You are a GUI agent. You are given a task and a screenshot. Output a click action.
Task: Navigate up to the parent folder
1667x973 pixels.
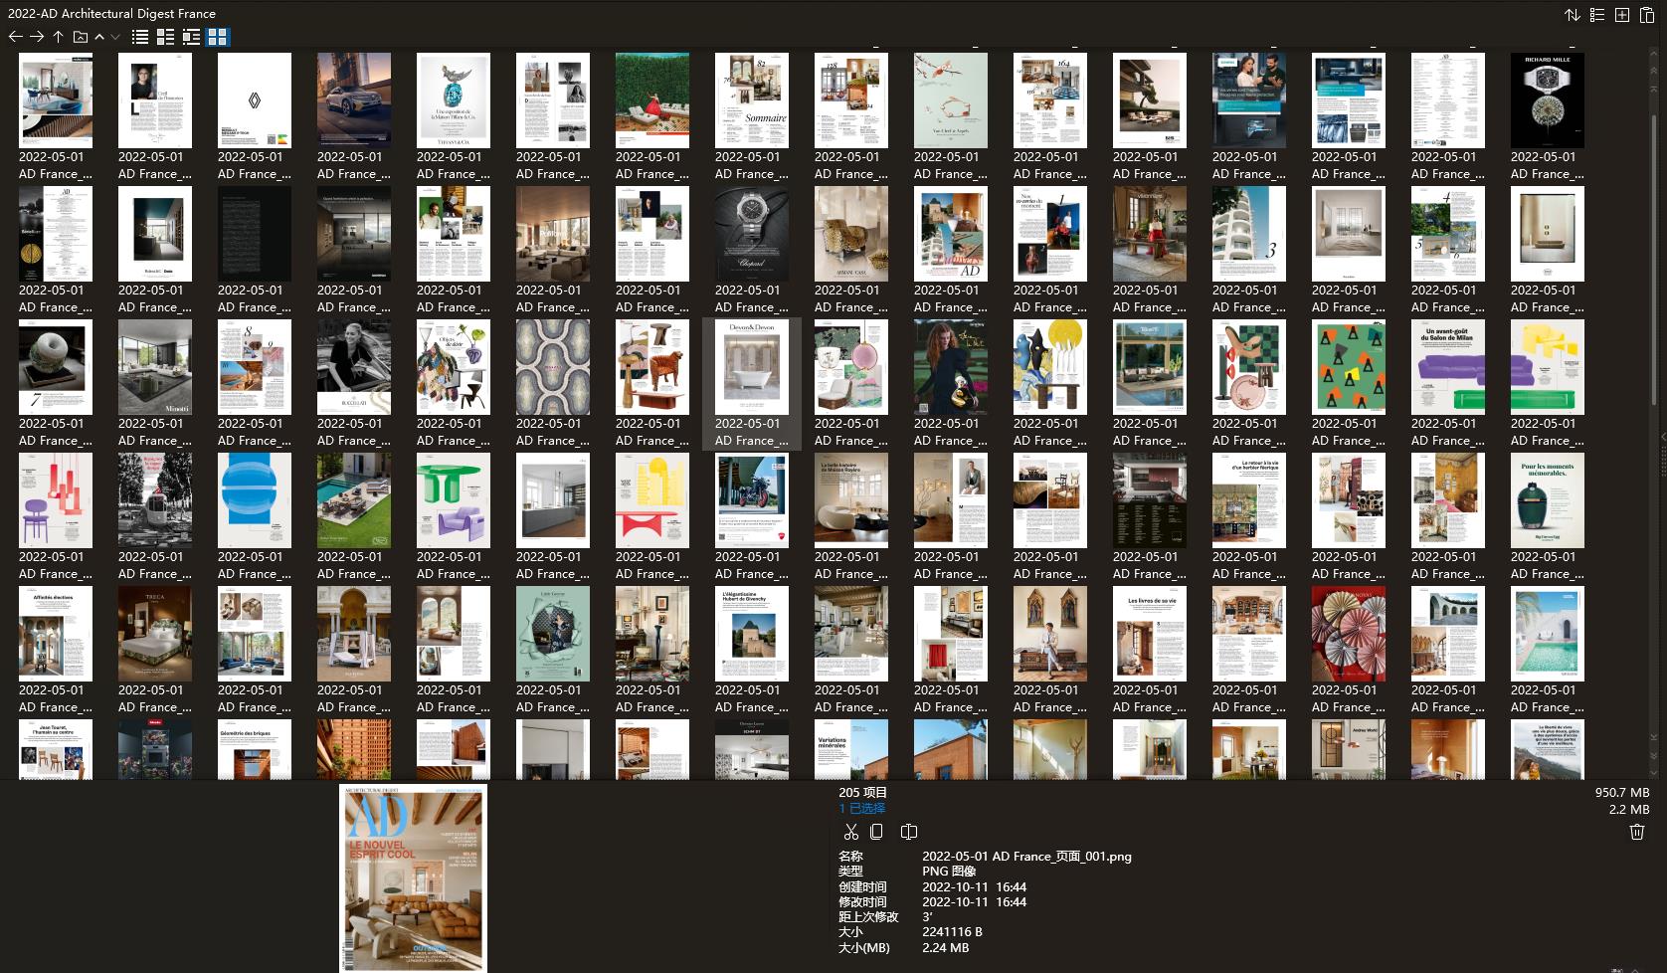[58, 37]
